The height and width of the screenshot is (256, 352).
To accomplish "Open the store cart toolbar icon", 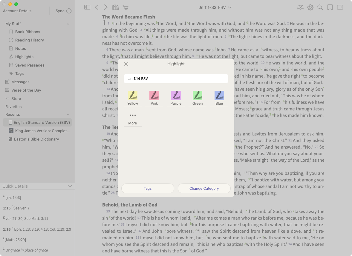I will pyautogui.click(x=125, y=7).
